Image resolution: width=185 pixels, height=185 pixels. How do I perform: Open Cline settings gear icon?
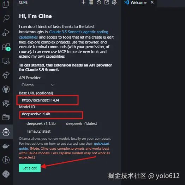[114, 2]
